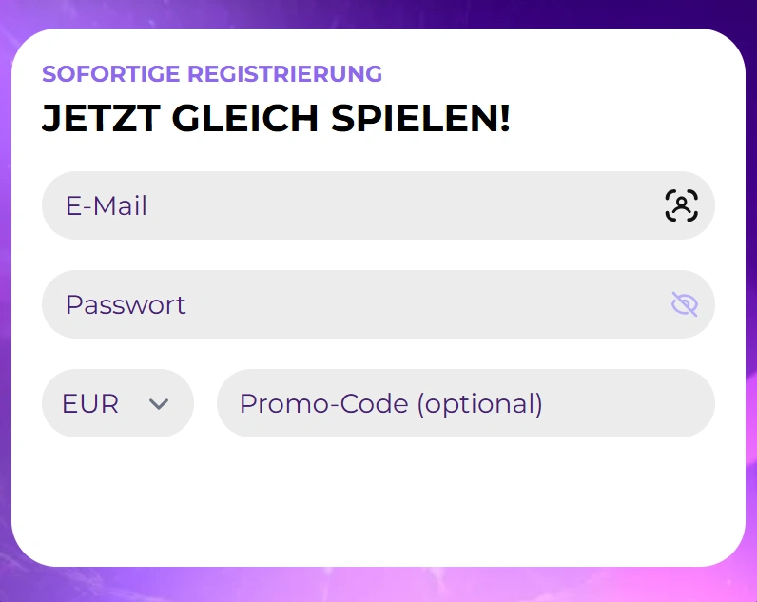Screen dimensions: 757x602
Task: Click the word 'Promo-Code' placeholder
Action: 324,403
